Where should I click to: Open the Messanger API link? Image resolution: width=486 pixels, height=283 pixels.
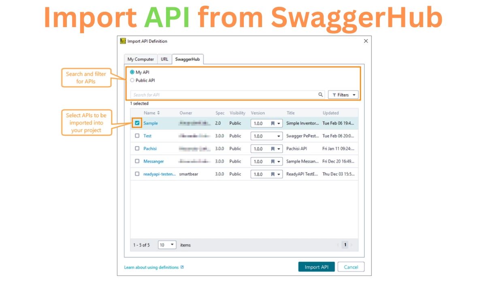pos(153,161)
